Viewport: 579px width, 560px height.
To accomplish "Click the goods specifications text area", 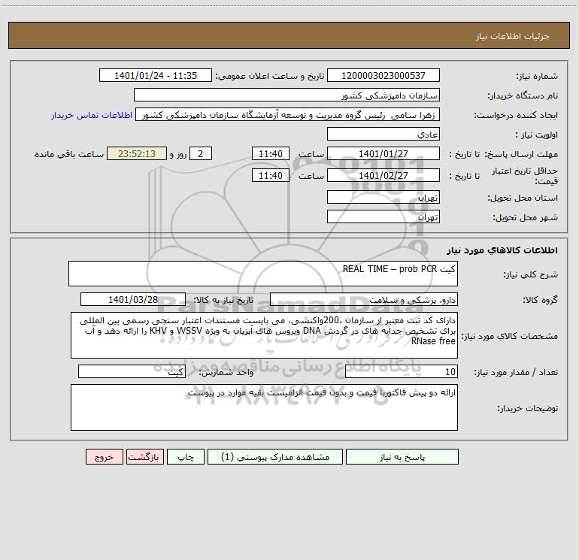I will [264, 335].
